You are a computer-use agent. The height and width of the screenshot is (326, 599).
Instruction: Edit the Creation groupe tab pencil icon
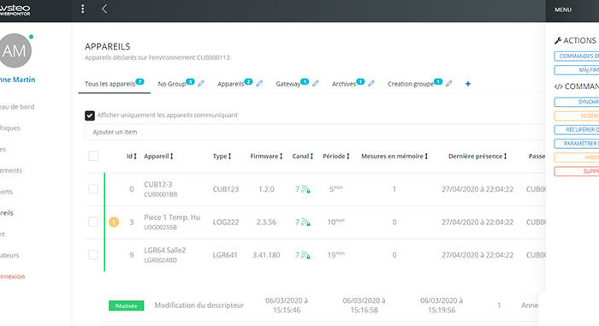click(449, 84)
